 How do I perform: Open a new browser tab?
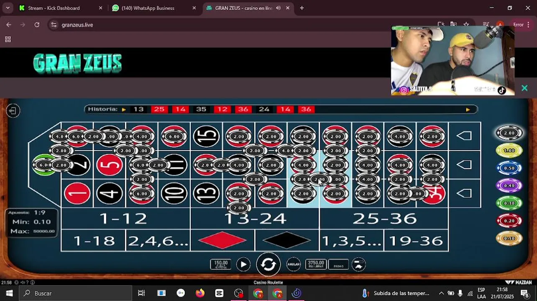(302, 8)
